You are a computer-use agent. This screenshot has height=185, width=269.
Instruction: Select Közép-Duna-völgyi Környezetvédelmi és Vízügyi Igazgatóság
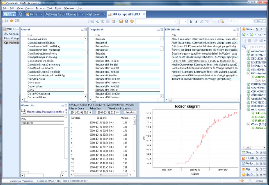pyautogui.click(x=205, y=64)
